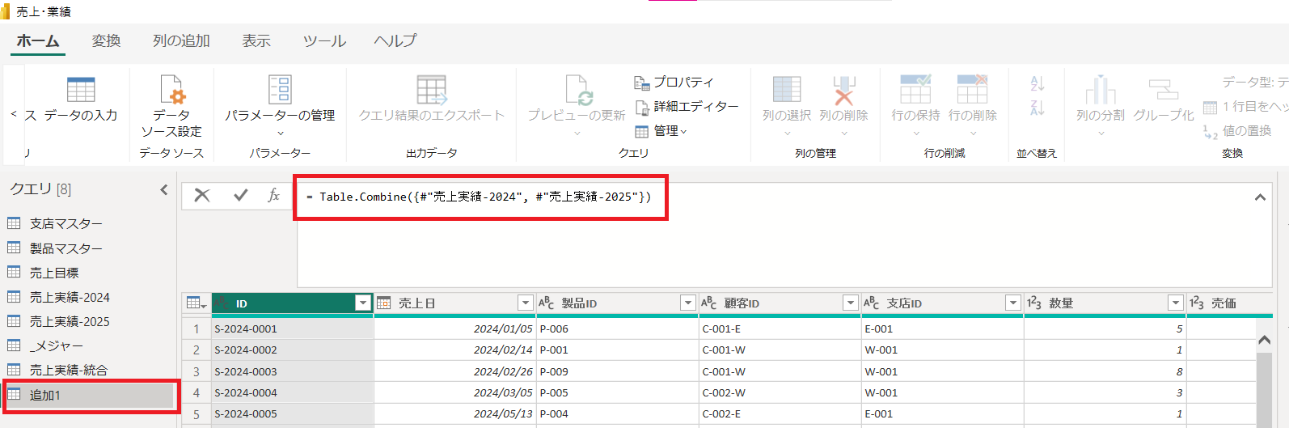Click the 1行目をヘッダー option
This screenshot has height=428, width=1289.
1245,106
